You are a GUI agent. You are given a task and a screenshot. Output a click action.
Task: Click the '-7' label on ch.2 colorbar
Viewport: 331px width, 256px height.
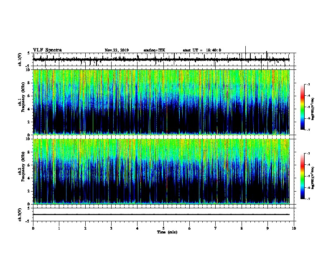[308, 199]
